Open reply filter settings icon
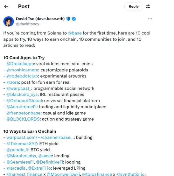Viewport: 174px width, 176px height. click(x=148, y=6)
